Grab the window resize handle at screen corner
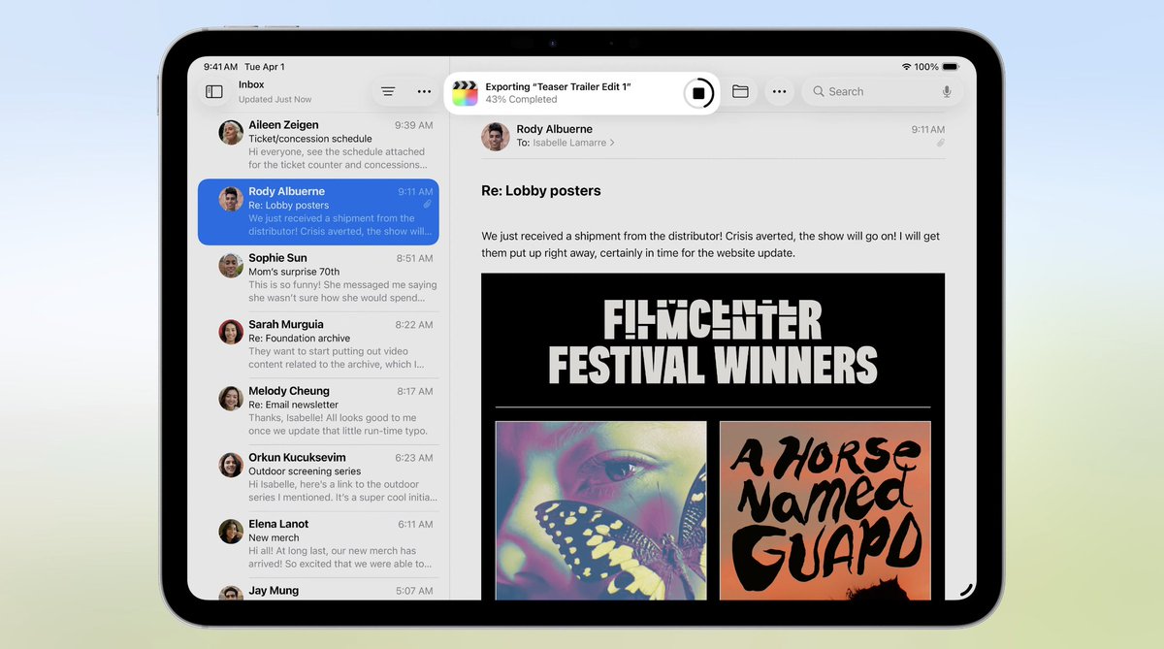1164x649 pixels. tap(966, 588)
